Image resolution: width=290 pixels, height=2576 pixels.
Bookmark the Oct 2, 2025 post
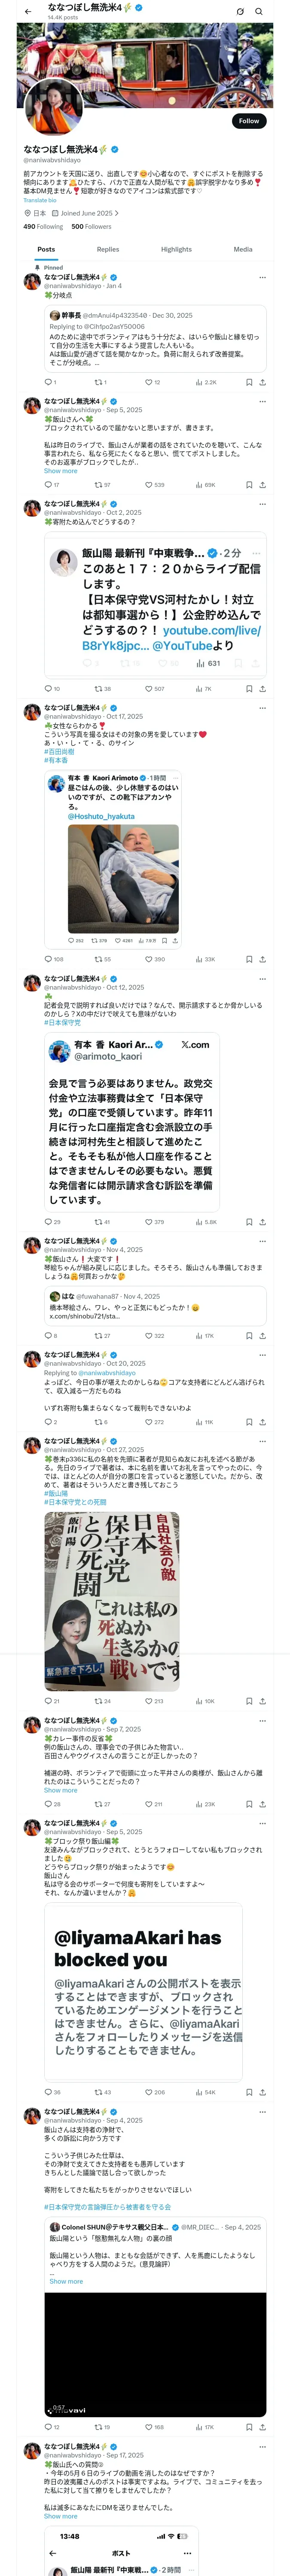pos(249,689)
